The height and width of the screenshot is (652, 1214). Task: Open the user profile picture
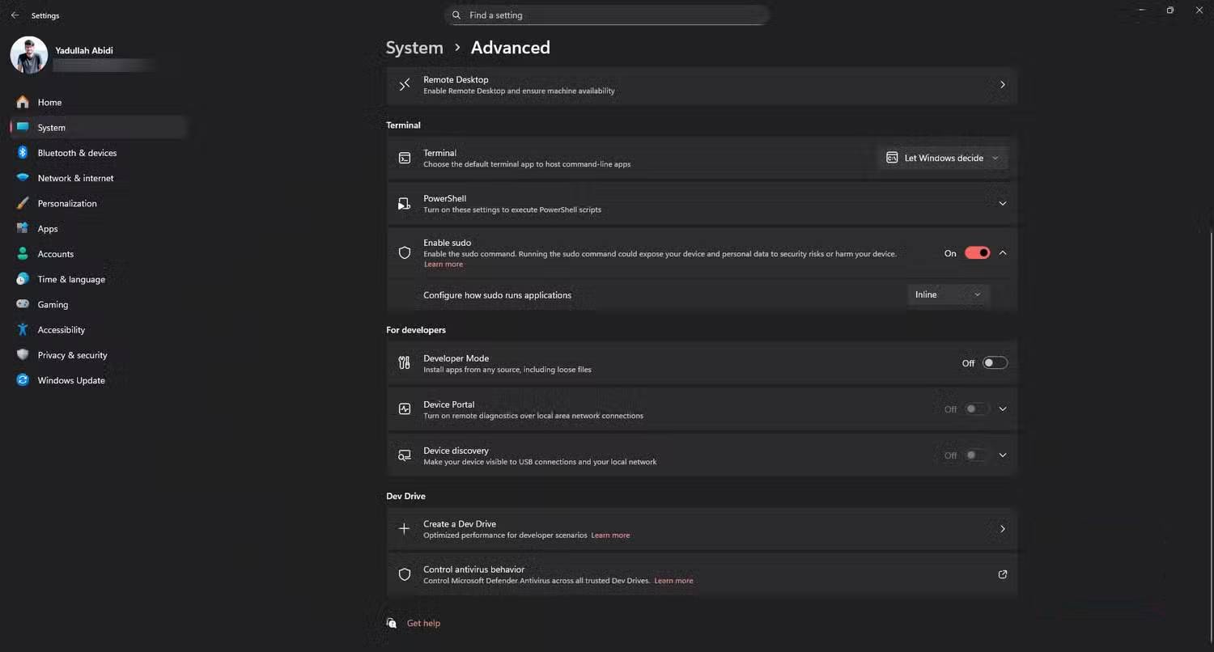29,56
